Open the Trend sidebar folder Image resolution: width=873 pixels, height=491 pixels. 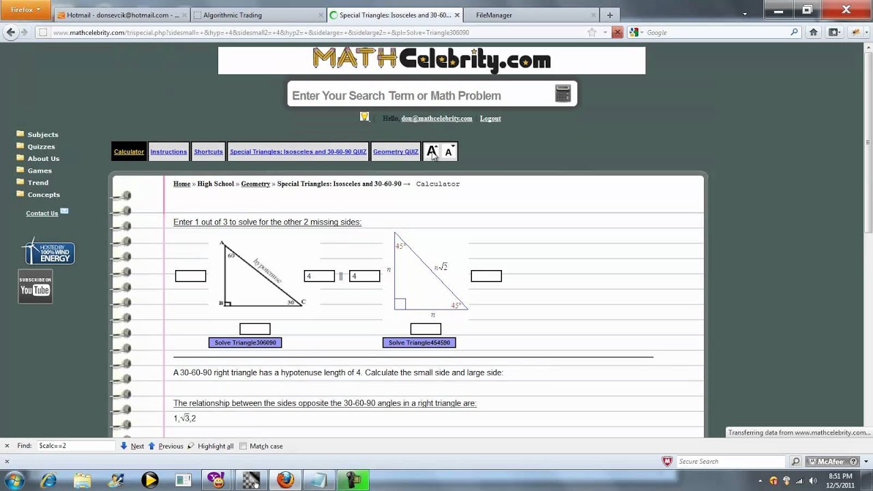(33, 182)
